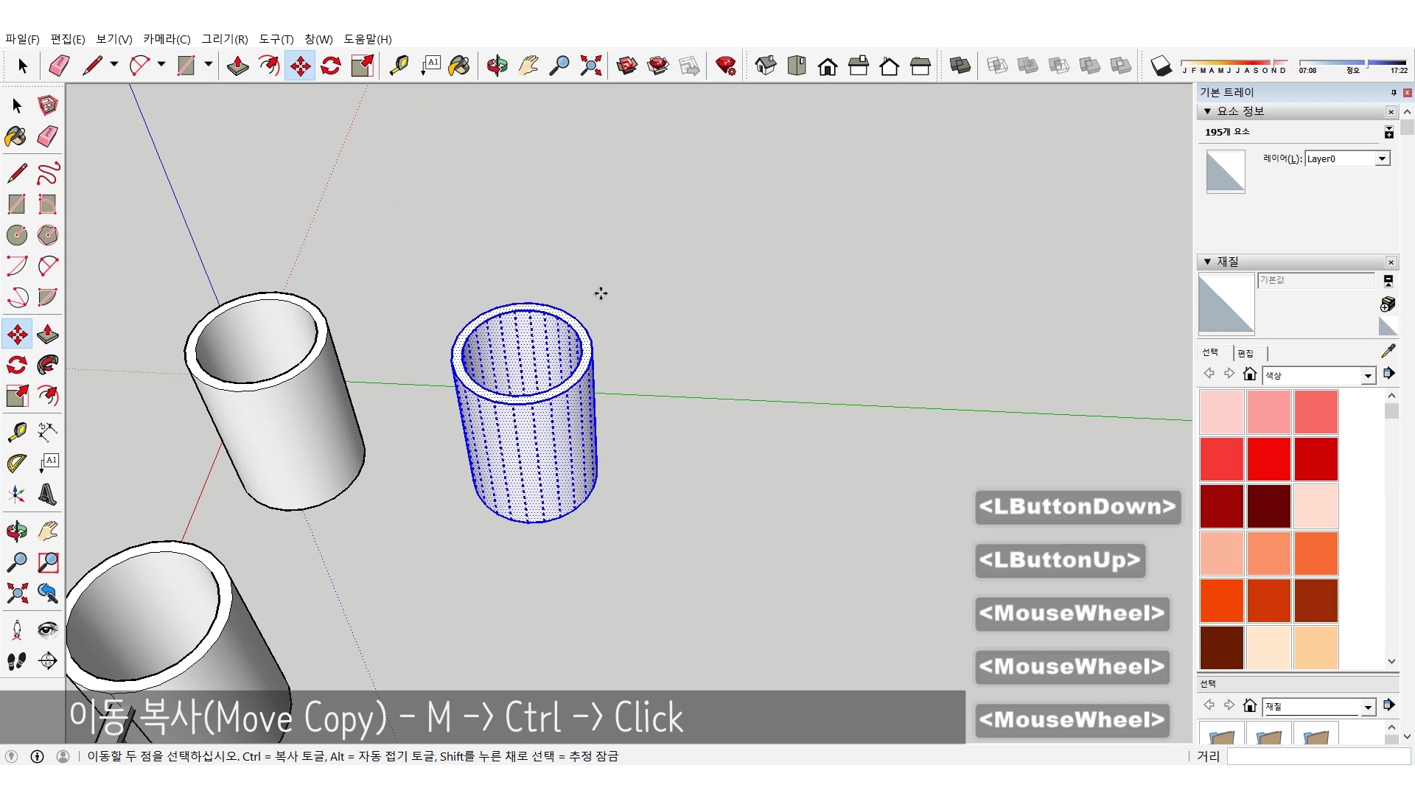Choose the Tape Measure tool in top toolbar

click(x=399, y=66)
